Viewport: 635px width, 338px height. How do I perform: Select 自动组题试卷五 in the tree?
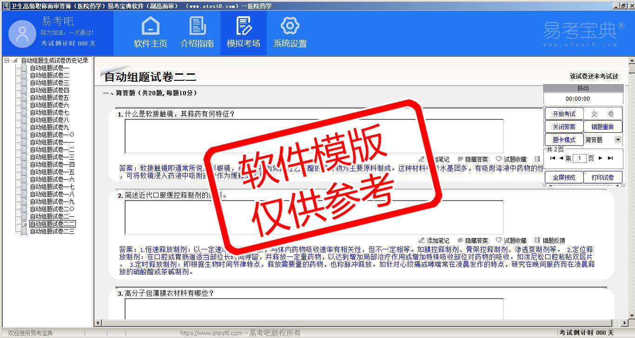(50, 97)
